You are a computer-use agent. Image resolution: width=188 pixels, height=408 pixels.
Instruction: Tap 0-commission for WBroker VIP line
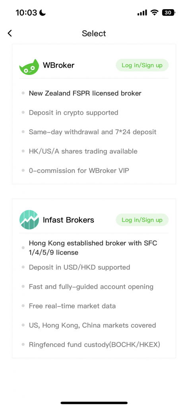click(79, 171)
